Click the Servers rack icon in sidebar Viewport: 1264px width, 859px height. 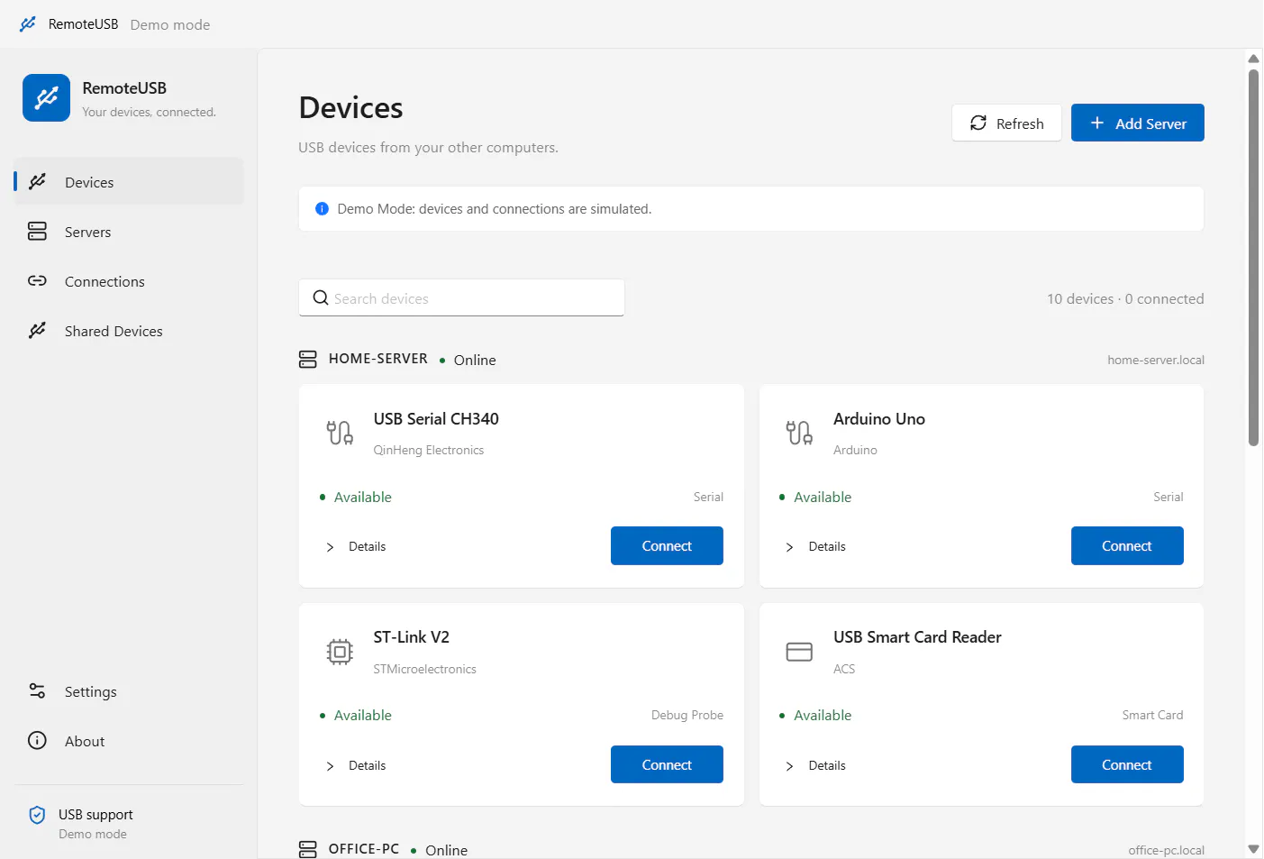pos(37,232)
